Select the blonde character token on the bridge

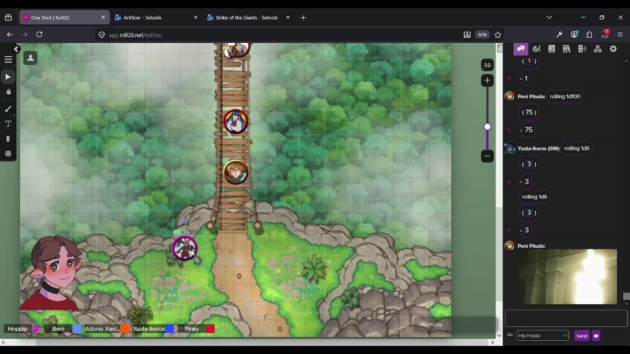click(236, 172)
